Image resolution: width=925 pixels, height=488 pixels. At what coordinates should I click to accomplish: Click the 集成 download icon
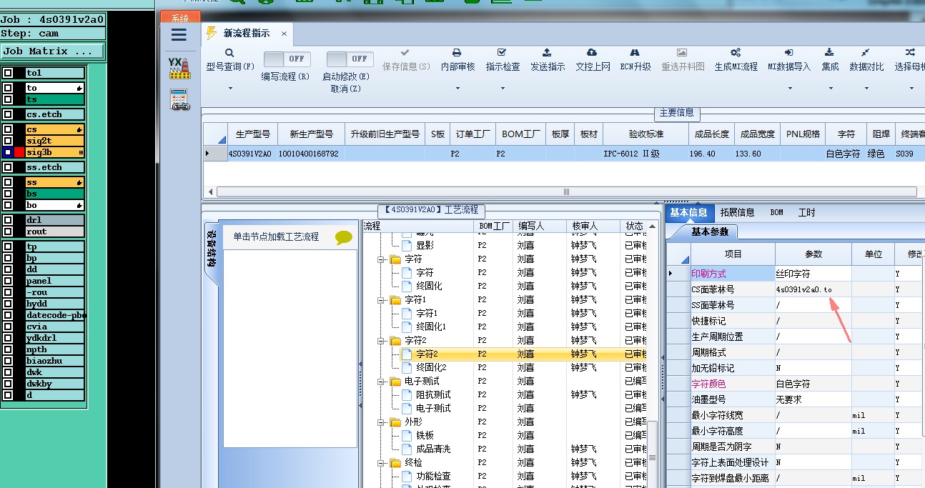coord(829,53)
